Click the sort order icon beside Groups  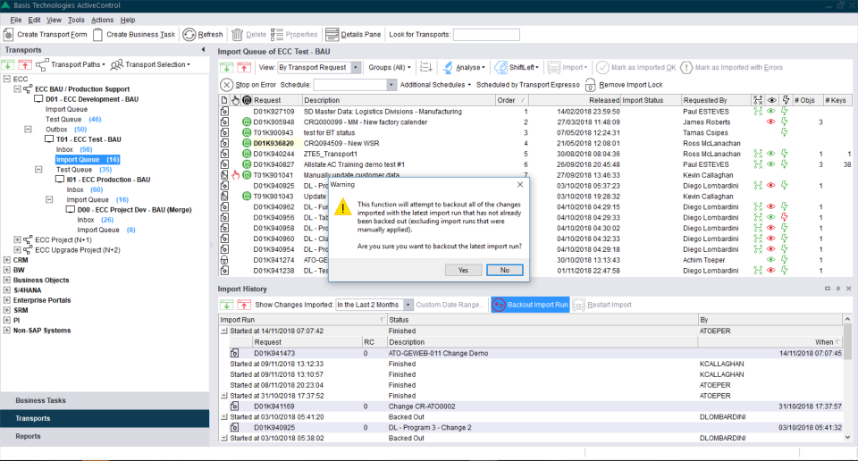pyautogui.click(x=426, y=67)
